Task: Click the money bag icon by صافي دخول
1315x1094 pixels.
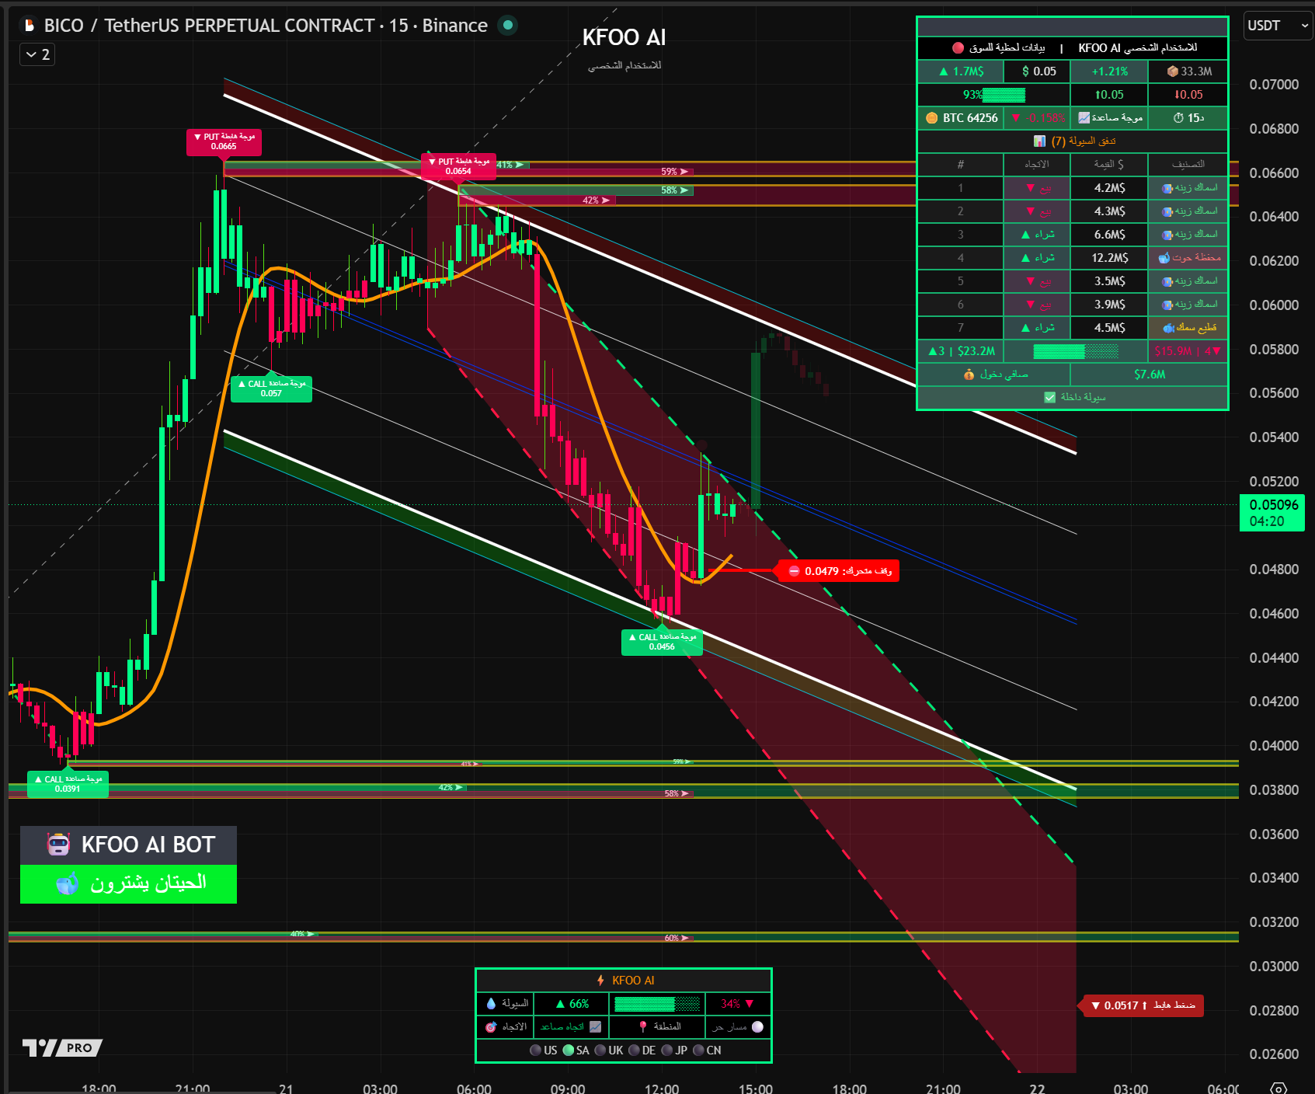Action: [x=969, y=375]
